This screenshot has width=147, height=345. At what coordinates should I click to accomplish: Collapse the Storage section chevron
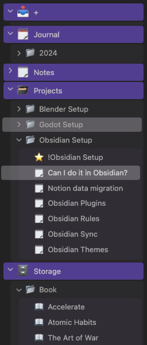coord(11,269)
